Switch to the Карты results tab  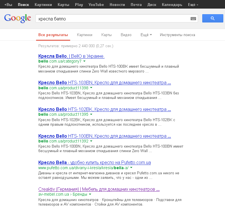tap(106, 35)
